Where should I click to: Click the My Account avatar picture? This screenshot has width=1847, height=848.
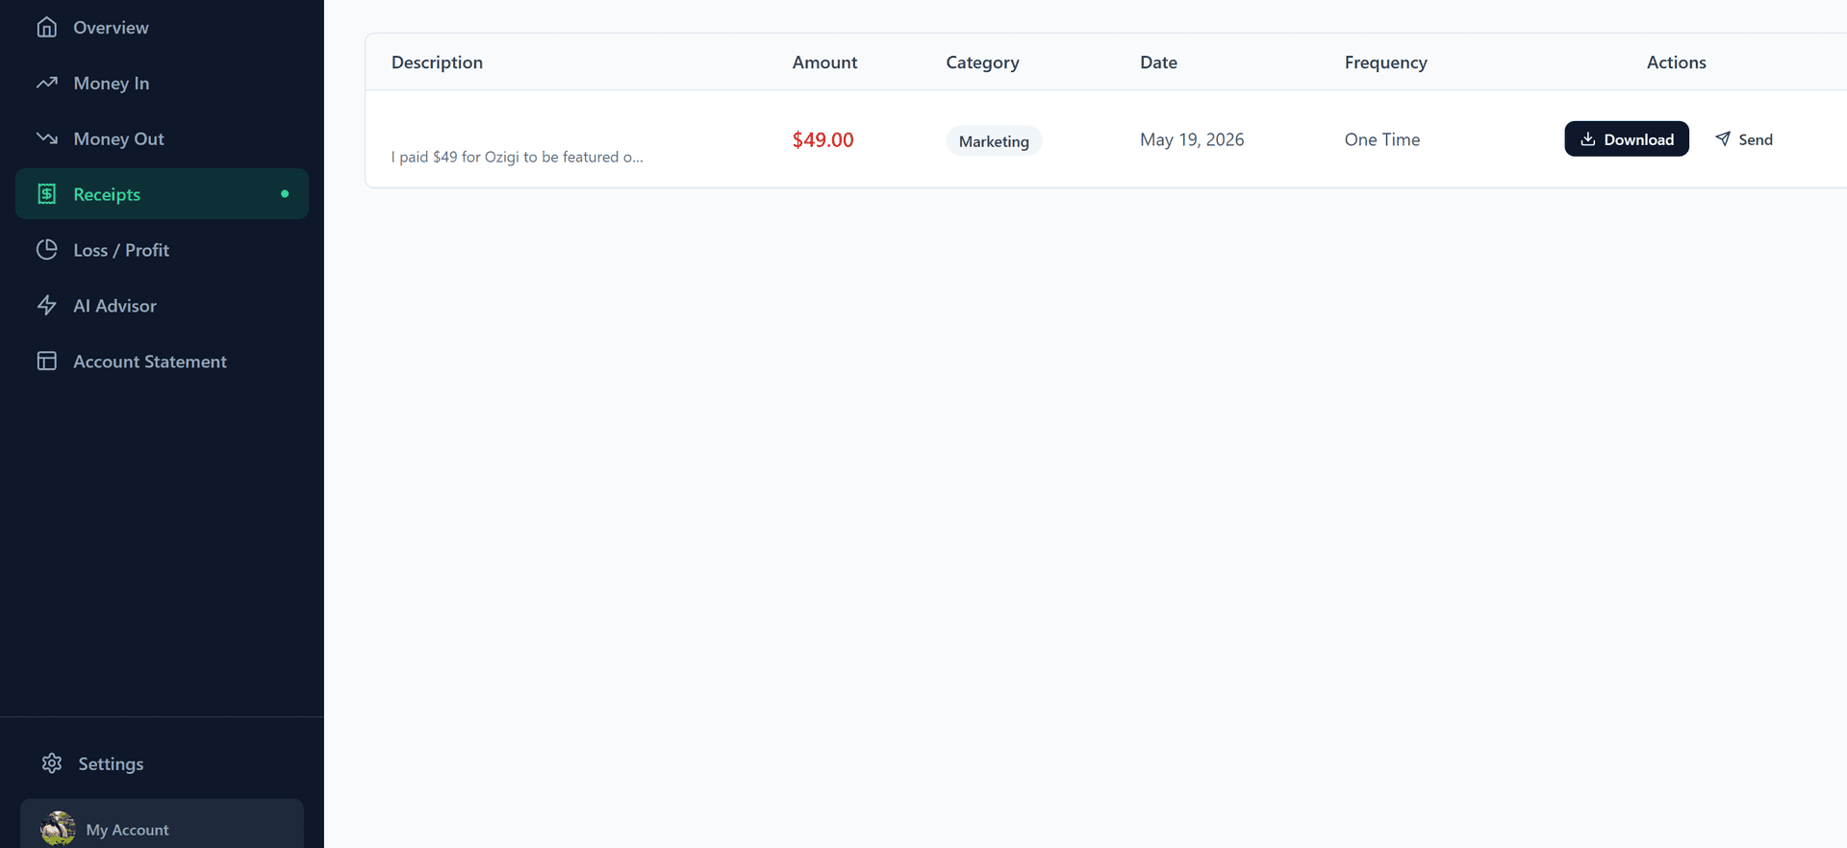click(x=58, y=829)
